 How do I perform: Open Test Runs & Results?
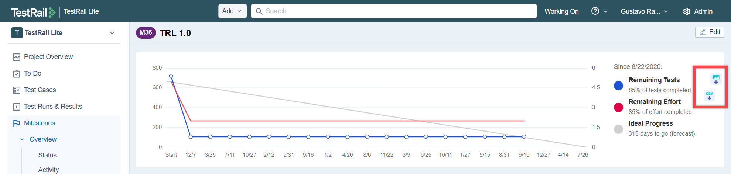(x=53, y=107)
